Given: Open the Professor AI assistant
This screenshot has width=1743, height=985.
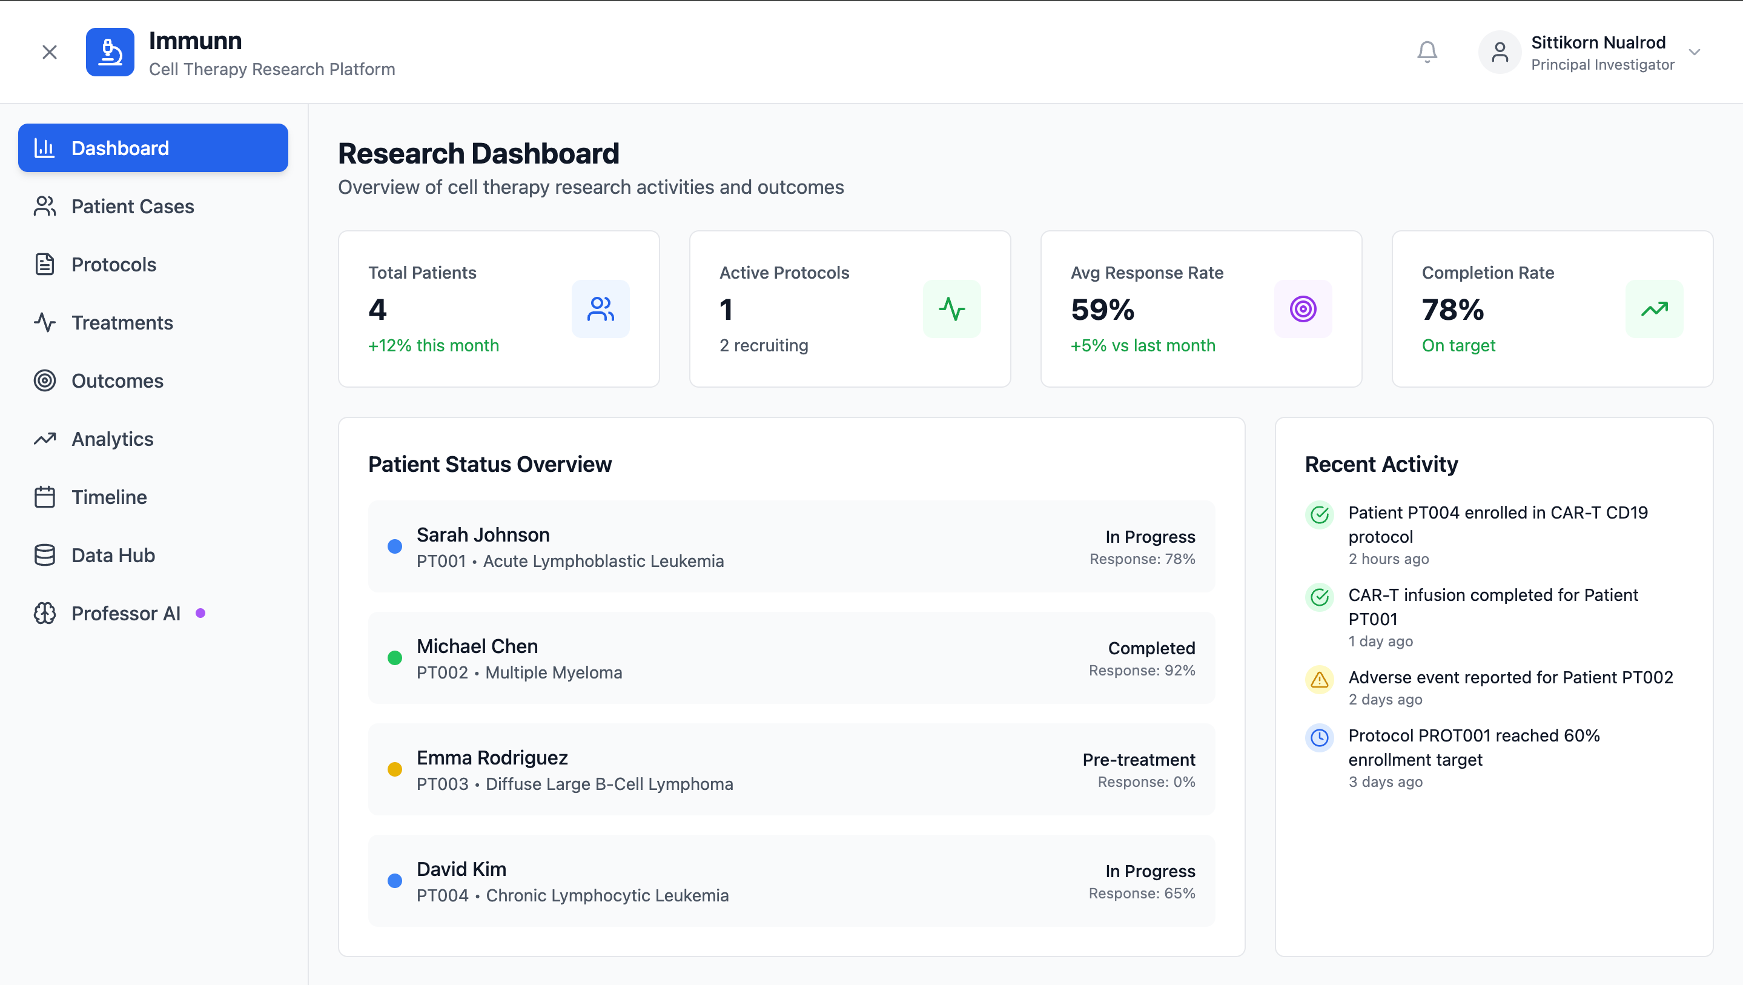Looking at the screenshot, I should pyautogui.click(x=126, y=613).
